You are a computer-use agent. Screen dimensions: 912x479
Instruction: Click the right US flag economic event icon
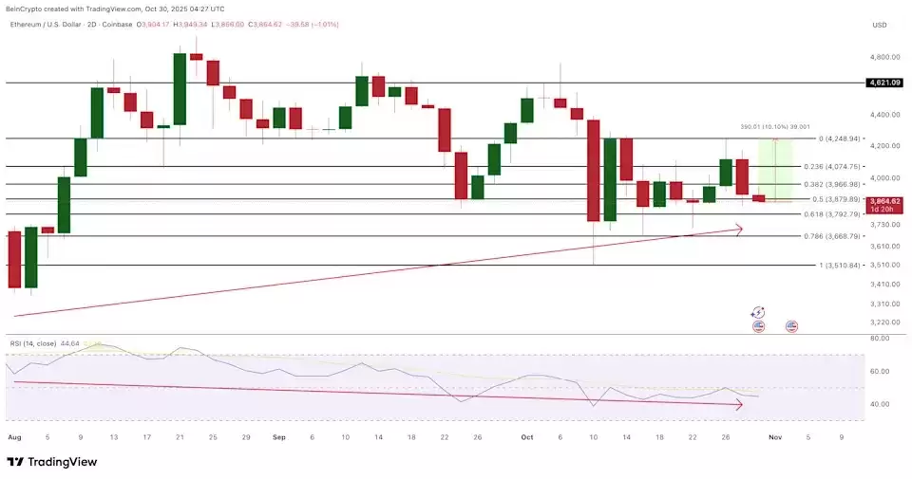click(x=791, y=326)
